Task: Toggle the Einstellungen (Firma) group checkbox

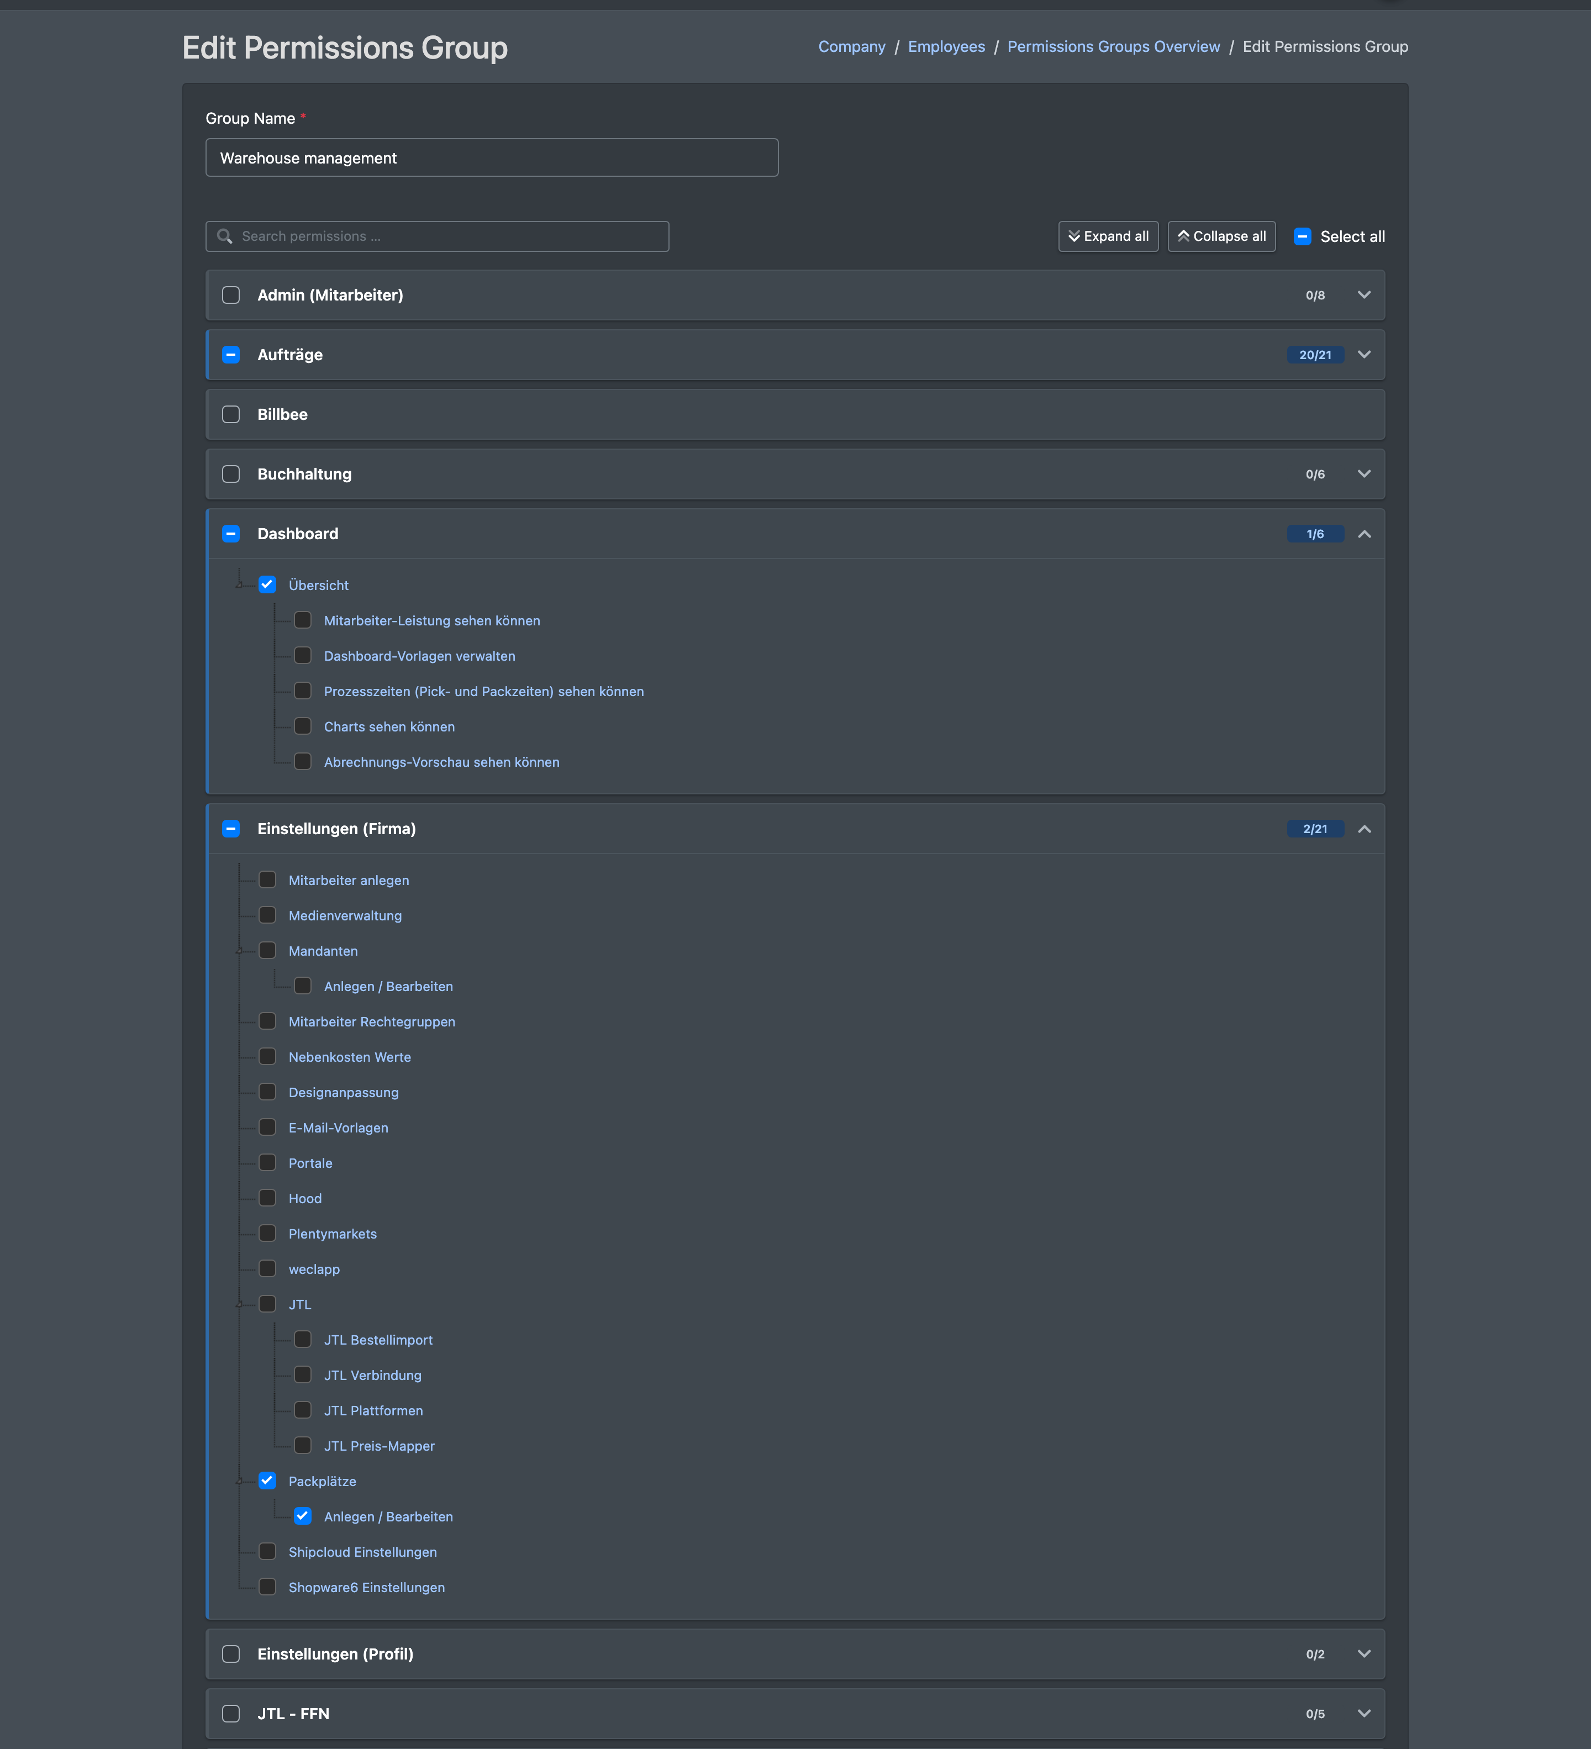Action: [231, 829]
